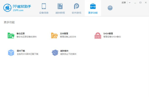Maximize the PP越狱助手 window
149x97 pixels.
[x=140, y=2]
